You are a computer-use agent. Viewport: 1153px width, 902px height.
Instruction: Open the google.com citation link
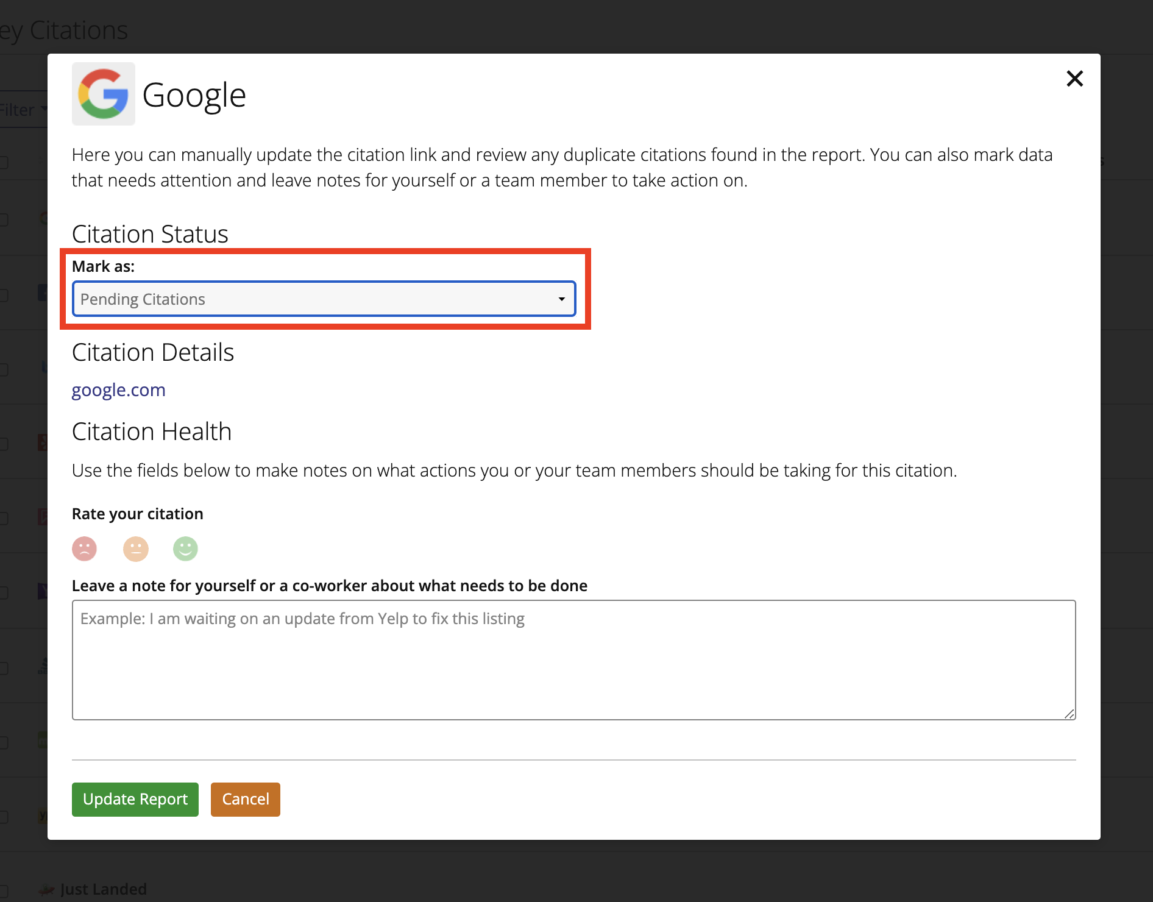[x=119, y=390]
